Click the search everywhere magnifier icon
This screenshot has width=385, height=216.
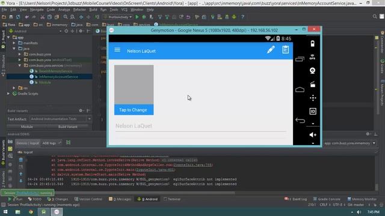375,16
